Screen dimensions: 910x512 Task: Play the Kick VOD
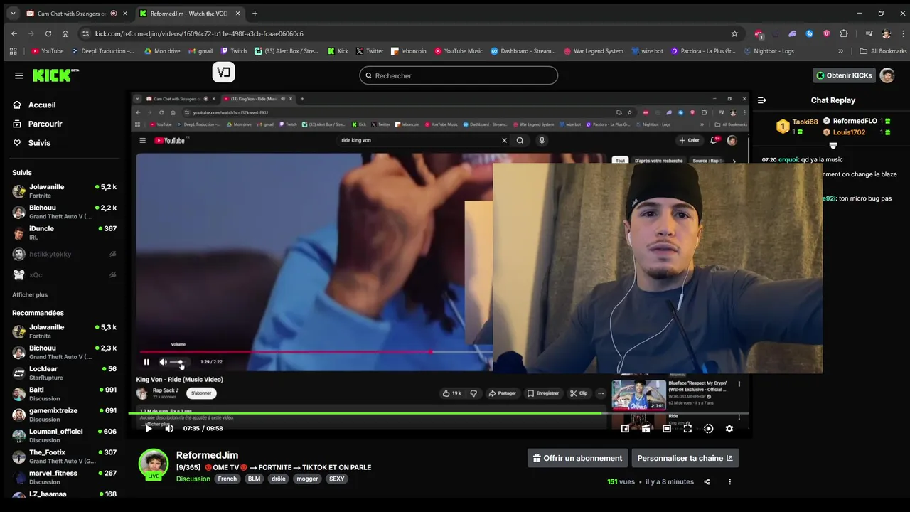(148, 428)
